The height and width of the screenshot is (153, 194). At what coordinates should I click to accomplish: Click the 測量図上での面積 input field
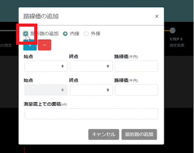pyautogui.click(x=91, y=114)
